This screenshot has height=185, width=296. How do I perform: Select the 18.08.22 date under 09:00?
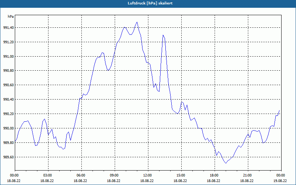pos(114,181)
